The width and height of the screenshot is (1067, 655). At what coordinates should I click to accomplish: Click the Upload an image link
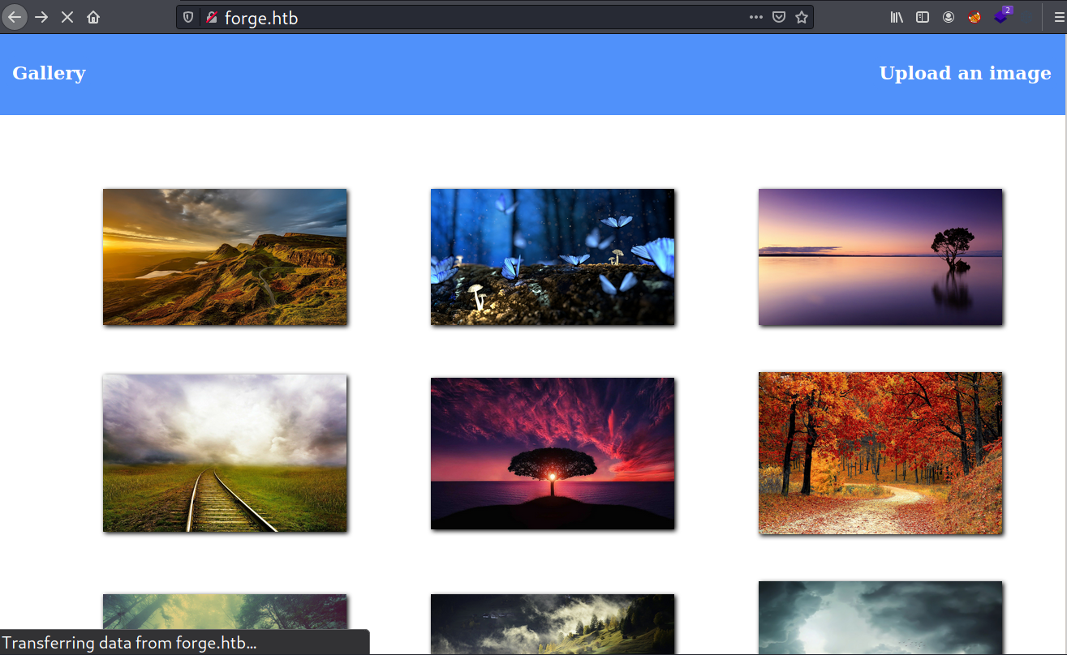click(965, 73)
